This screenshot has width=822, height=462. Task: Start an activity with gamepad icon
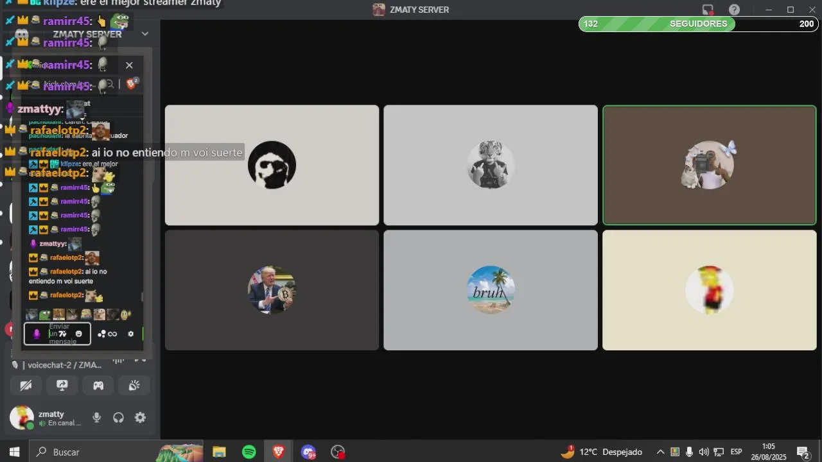[98, 386]
